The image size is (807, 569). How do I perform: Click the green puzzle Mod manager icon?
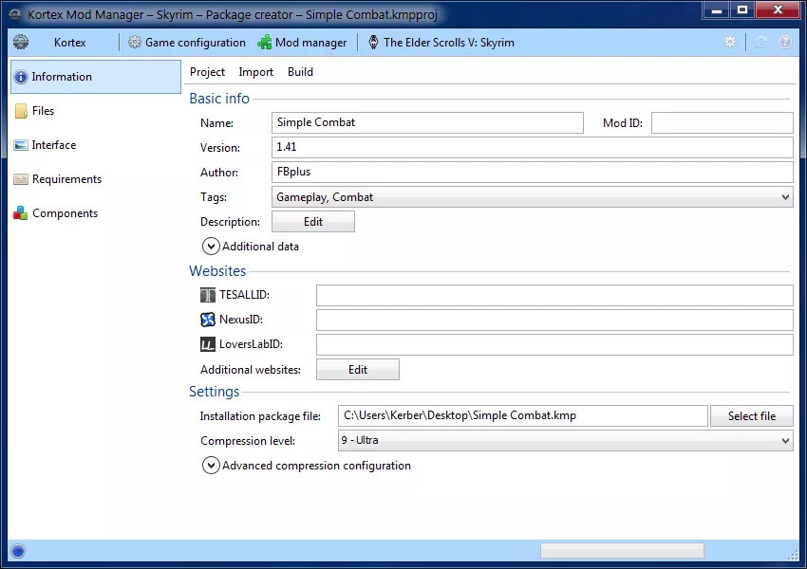click(265, 43)
